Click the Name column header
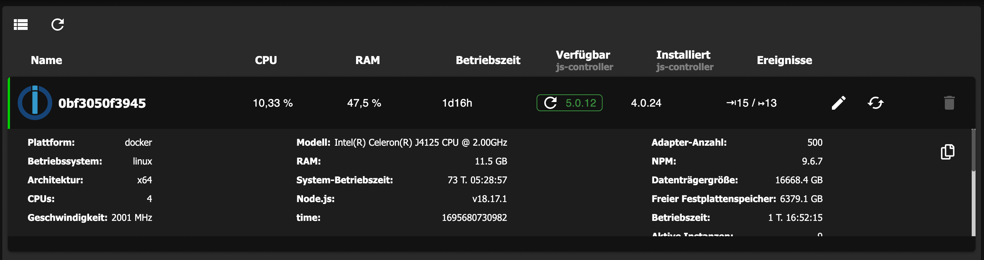Screen dimensions: 984x260 46,60
